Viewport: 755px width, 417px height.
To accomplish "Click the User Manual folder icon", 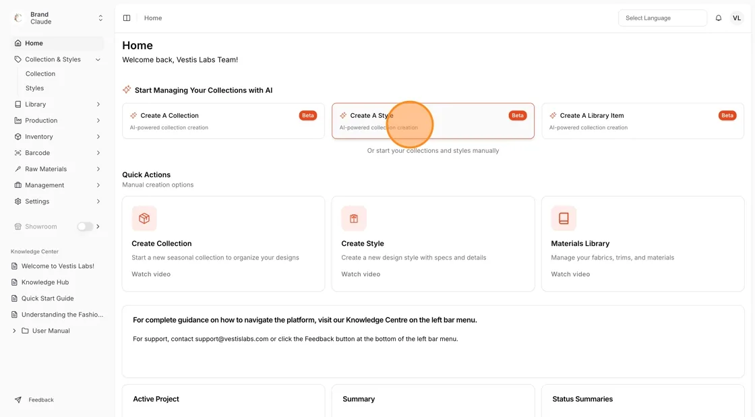I will pos(25,330).
